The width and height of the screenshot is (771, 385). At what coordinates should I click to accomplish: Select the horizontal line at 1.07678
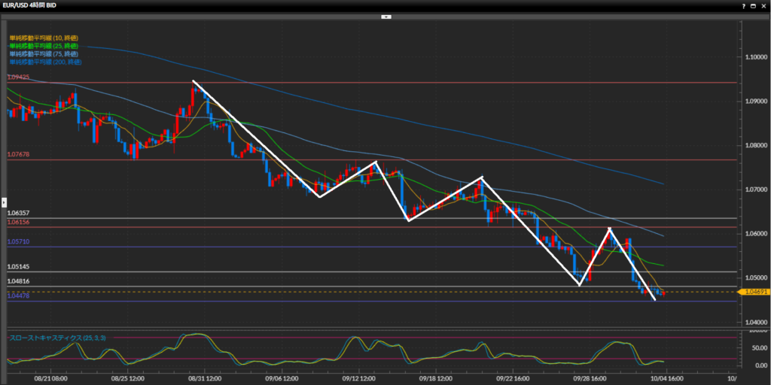(x=376, y=159)
